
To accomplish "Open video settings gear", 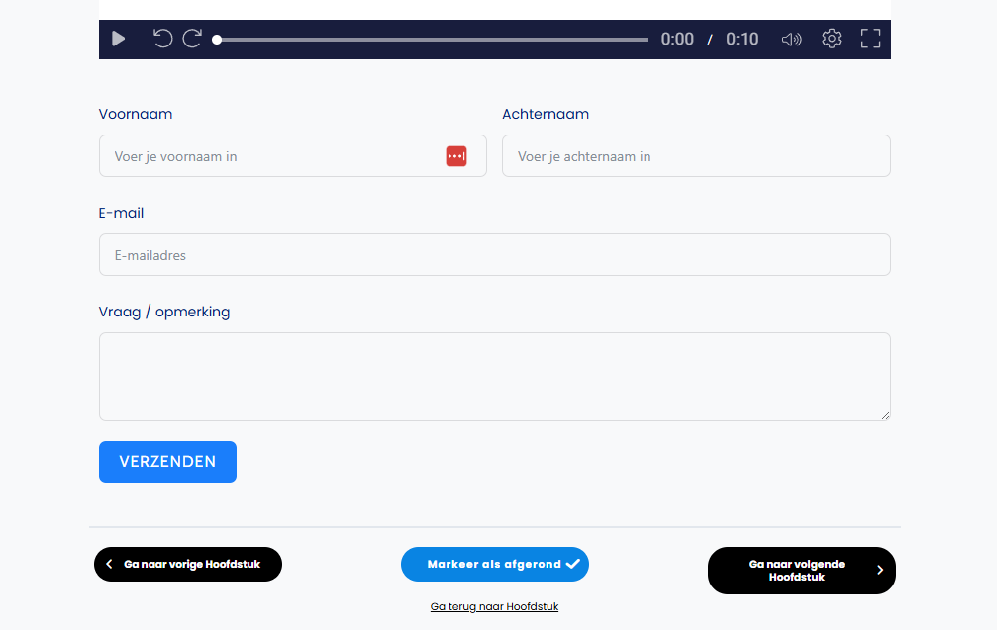I will pyautogui.click(x=832, y=39).
